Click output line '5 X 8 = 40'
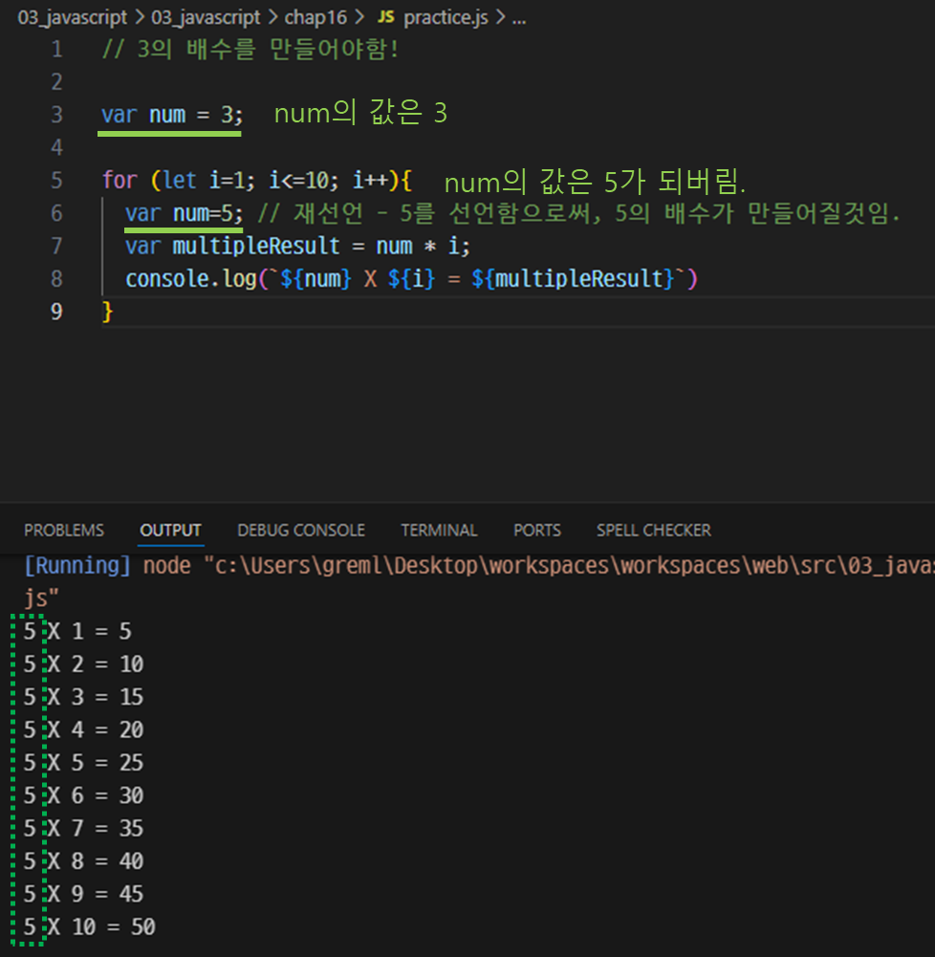The width and height of the screenshot is (935, 957). tap(83, 861)
